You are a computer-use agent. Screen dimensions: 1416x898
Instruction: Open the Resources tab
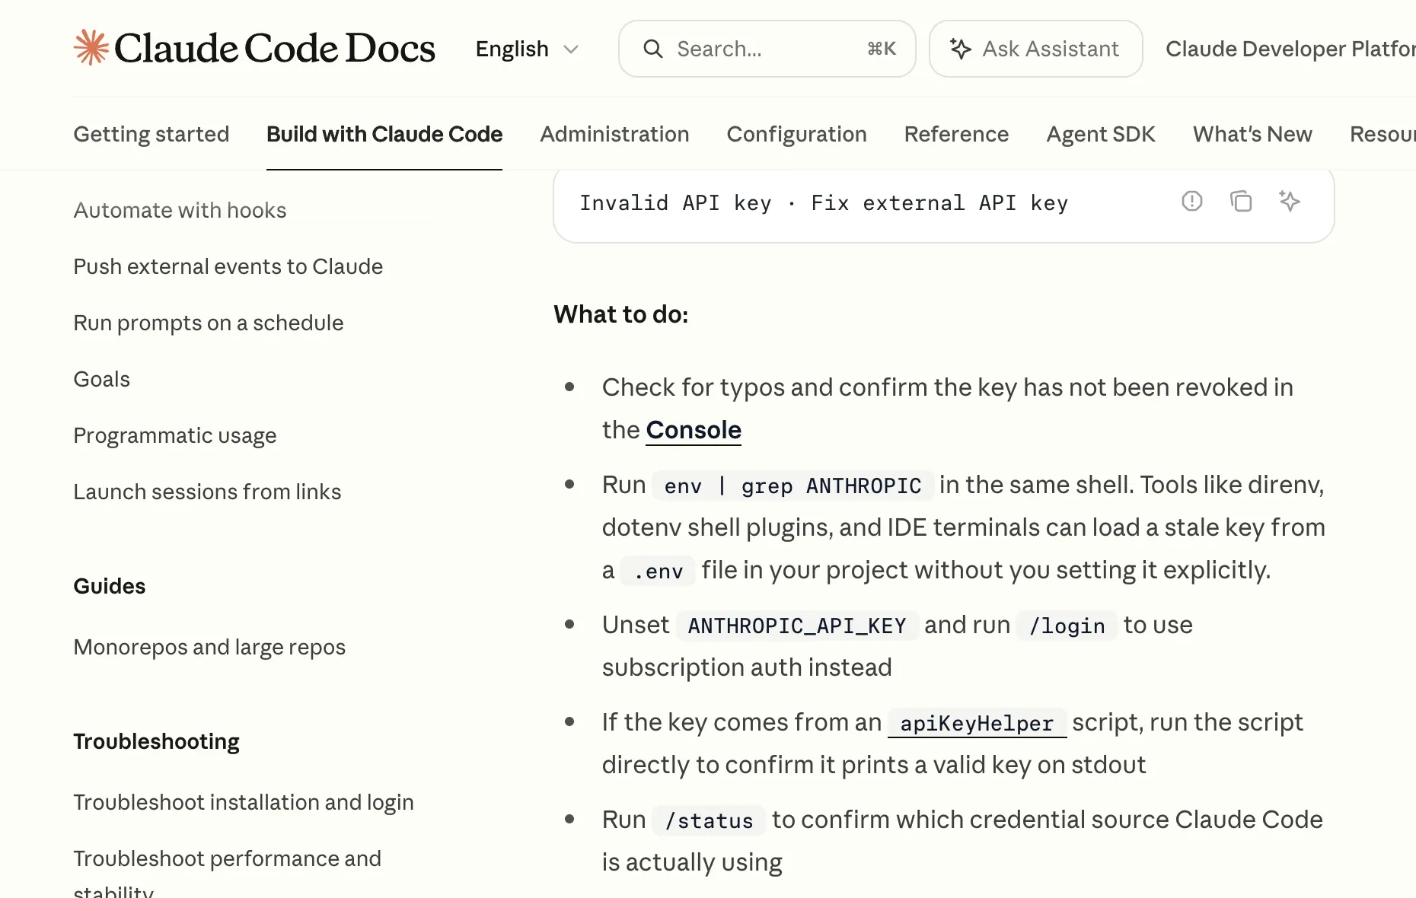coord(1383,134)
